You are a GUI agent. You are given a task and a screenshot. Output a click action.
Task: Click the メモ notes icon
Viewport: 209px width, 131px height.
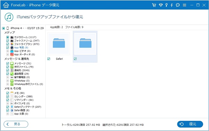pos(12,93)
